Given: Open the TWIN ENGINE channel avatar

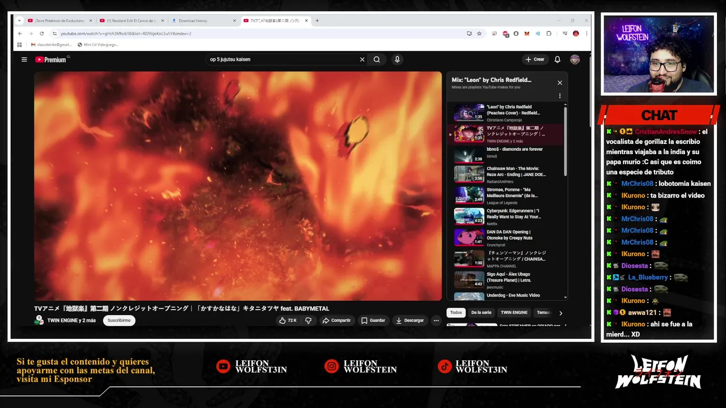Looking at the screenshot, I should [39, 320].
